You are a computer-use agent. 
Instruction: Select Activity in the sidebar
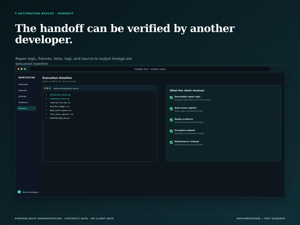pyautogui.click(x=22, y=96)
